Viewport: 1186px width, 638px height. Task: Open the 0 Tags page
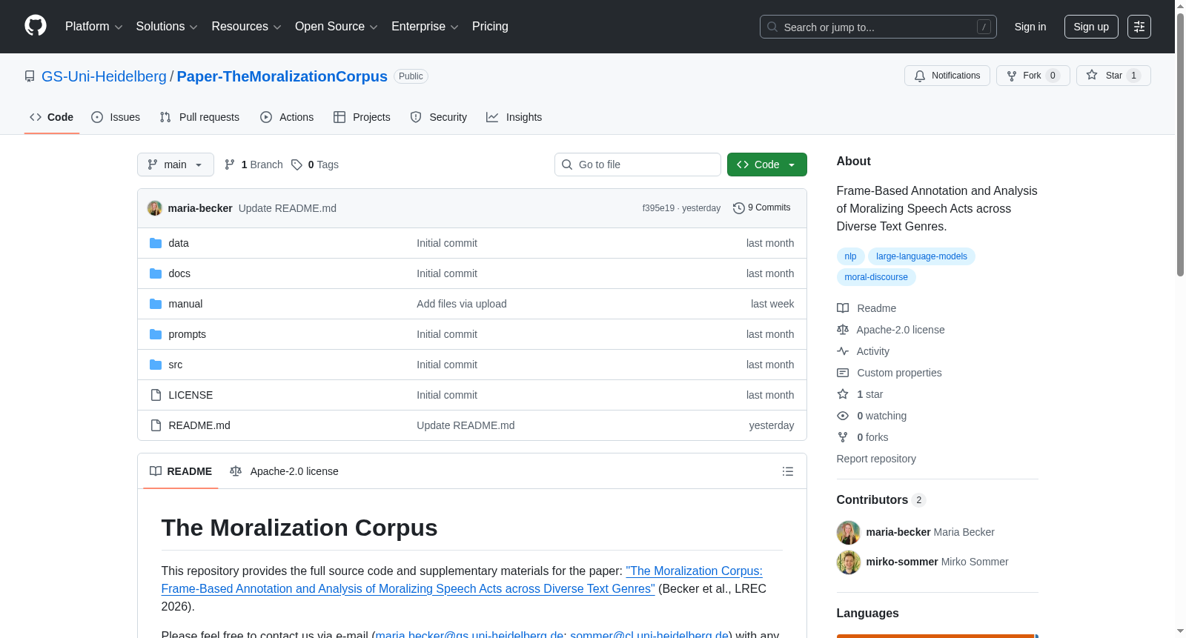(315, 165)
